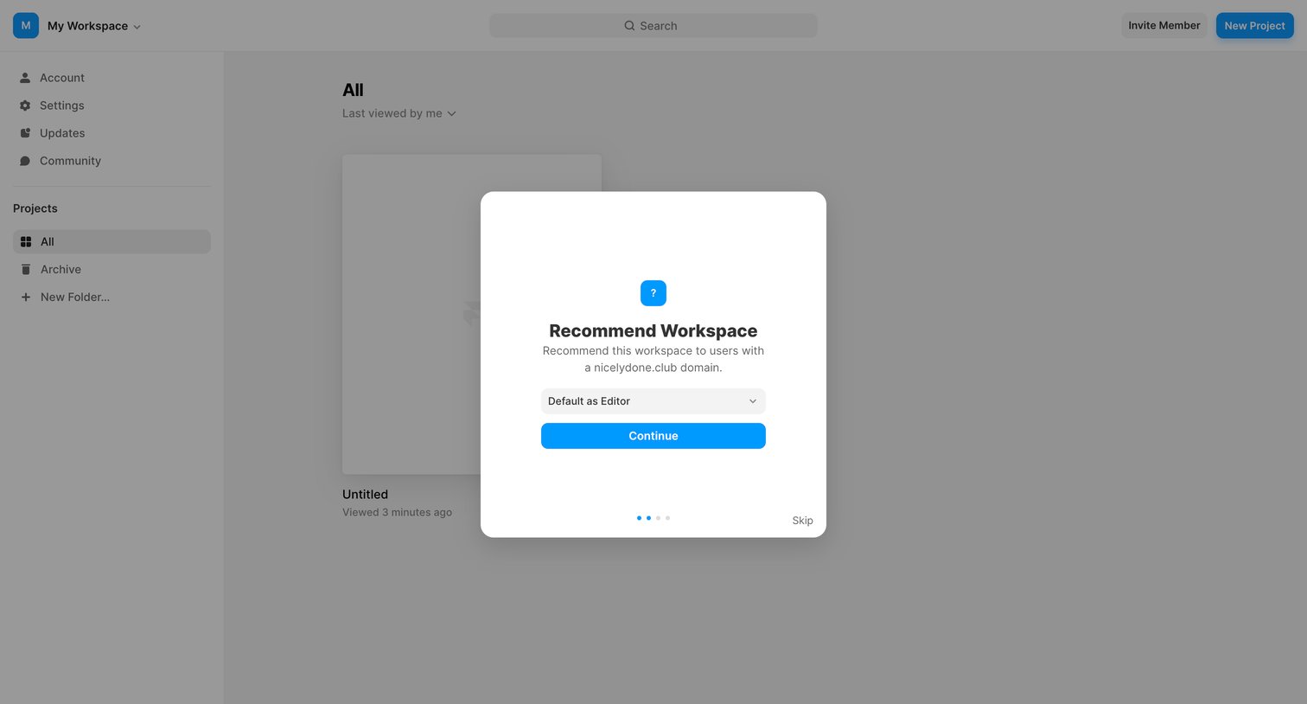
Task: Open Settings in the sidebar
Action: click(112, 106)
